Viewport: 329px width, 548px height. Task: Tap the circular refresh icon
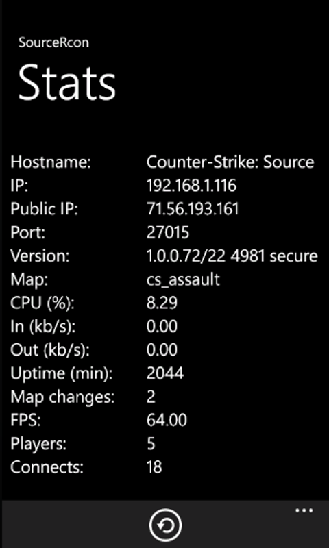(165, 525)
